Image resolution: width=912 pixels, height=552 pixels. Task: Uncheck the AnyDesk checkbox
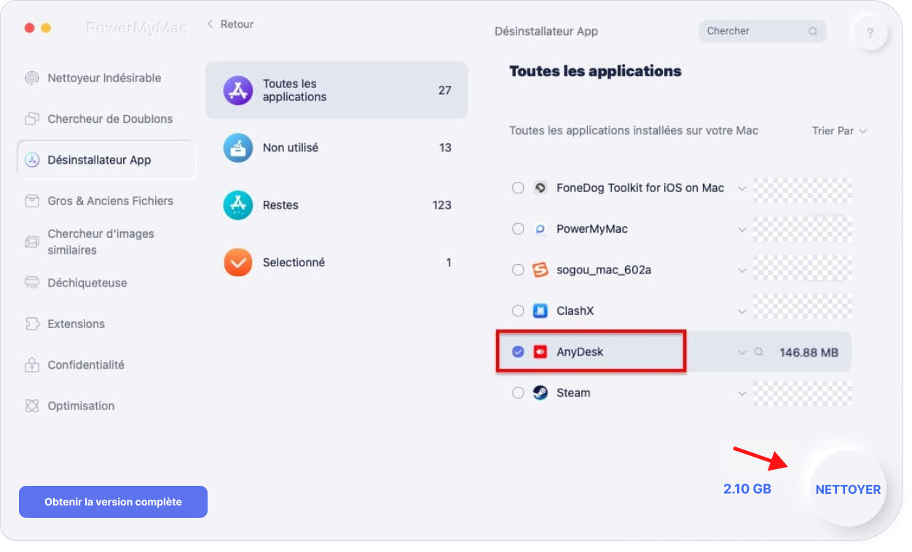(x=518, y=352)
